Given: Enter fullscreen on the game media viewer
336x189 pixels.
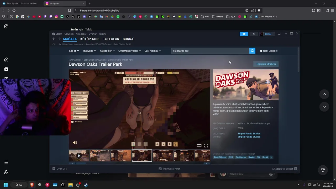Looking at the screenshot, I should (x=206, y=145).
